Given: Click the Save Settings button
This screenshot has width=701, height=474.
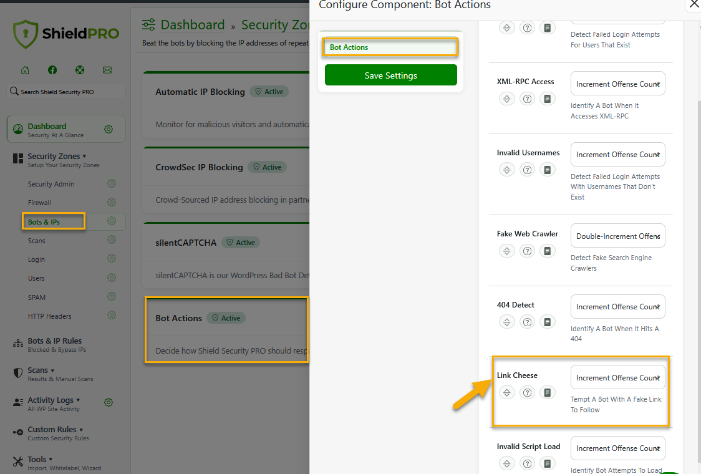Looking at the screenshot, I should [391, 75].
